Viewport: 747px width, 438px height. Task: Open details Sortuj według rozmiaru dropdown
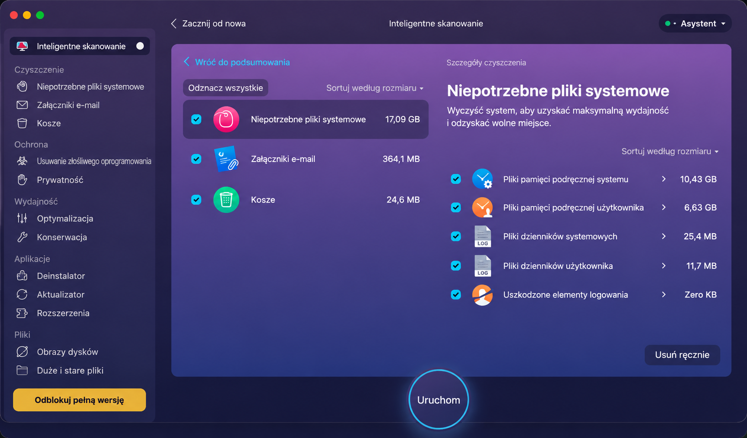[670, 151]
